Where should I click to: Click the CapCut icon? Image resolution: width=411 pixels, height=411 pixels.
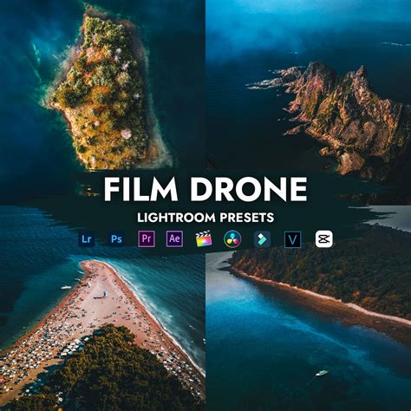(x=324, y=239)
